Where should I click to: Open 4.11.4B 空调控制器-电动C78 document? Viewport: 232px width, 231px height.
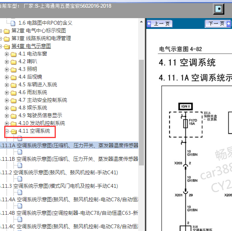pos(69,213)
